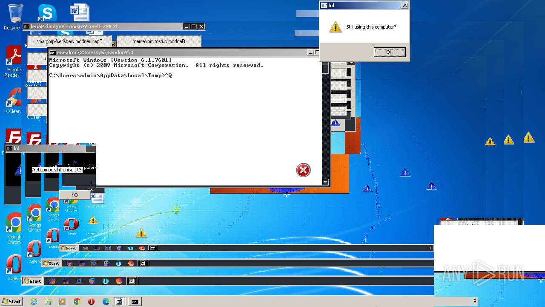Launch Microsoft Edge from the bottom taskbar
545x307 pixels.
[106, 301]
